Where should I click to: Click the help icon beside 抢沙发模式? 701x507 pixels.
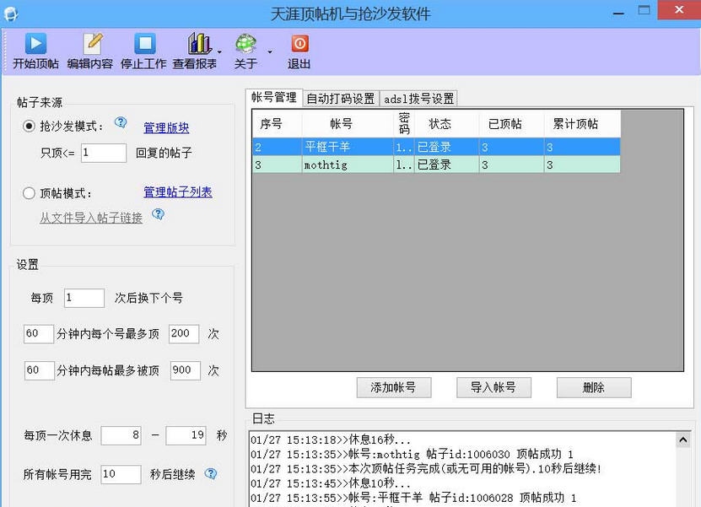pyautogui.click(x=121, y=122)
